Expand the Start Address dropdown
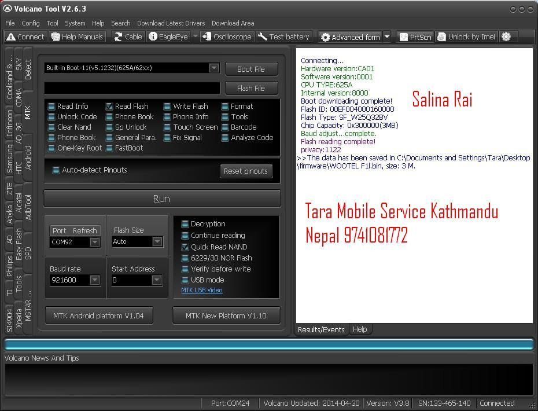The image size is (538, 411). tap(156, 280)
